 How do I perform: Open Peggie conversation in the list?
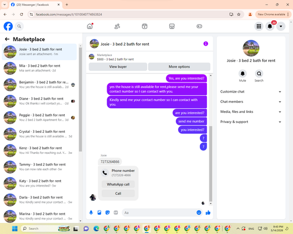(x=39, y=118)
